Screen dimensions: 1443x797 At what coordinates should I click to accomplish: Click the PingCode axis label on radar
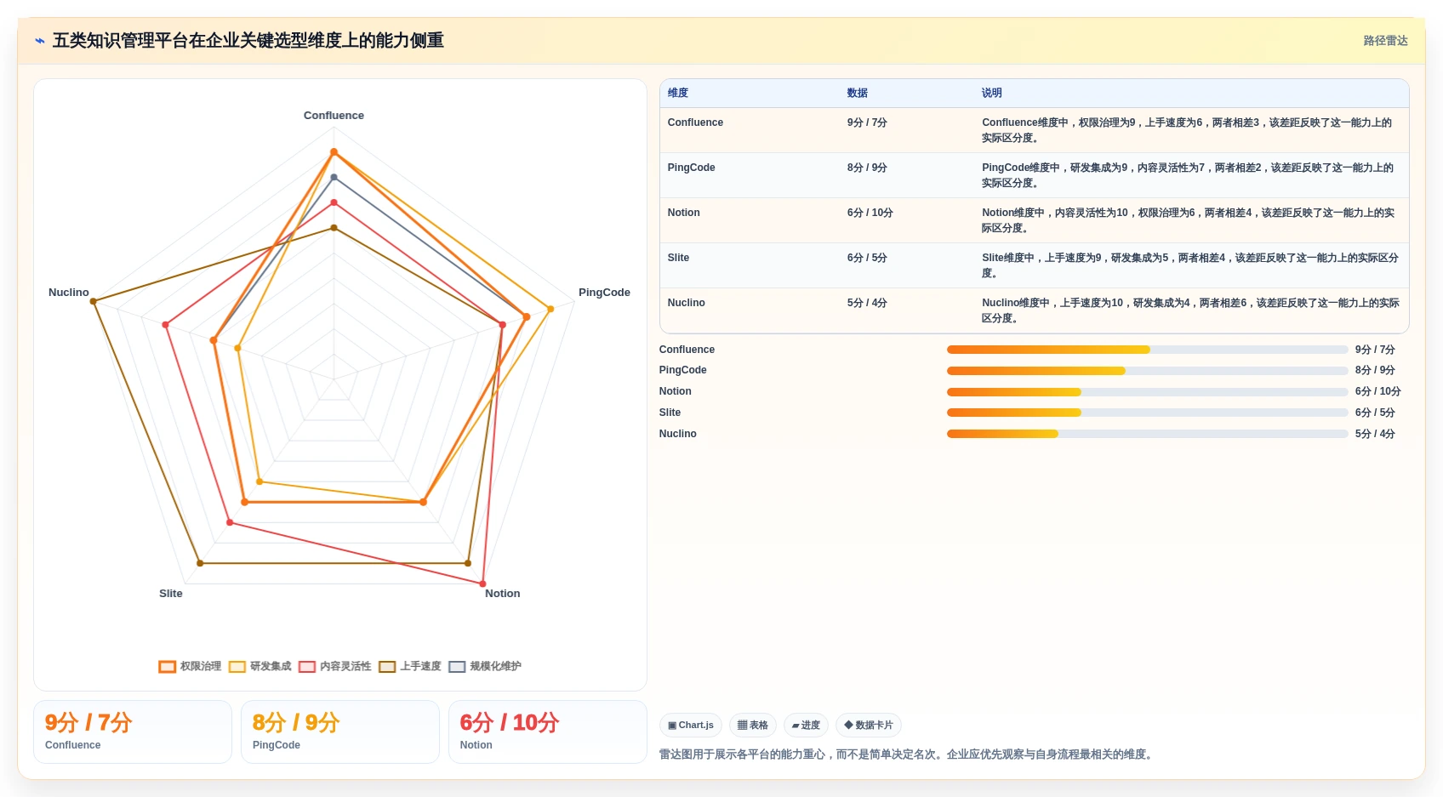tap(604, 293)
